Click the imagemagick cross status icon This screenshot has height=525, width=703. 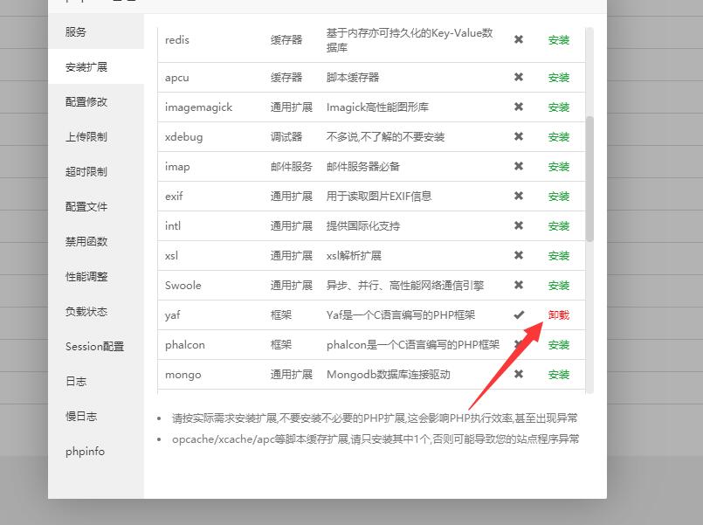[x=519, y=107]
